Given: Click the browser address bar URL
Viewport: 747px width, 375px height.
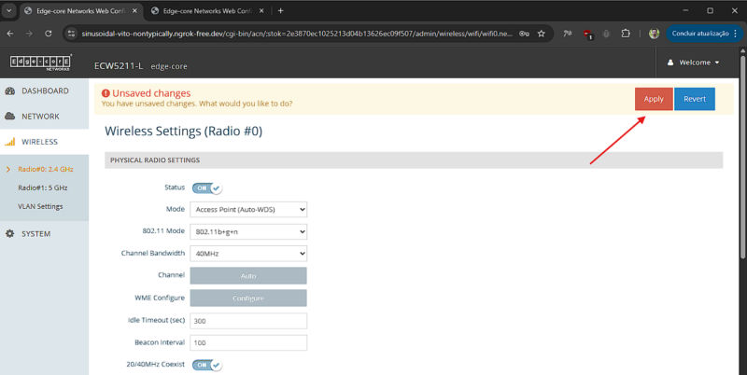Looking at the screenshot, I should click(x=297, y=34).
